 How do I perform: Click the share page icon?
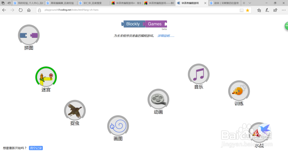click(275, 10)
